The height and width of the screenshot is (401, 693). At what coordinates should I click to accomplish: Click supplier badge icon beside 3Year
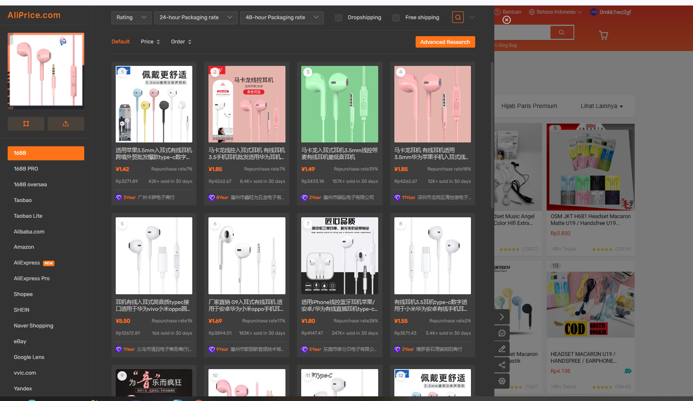tap(119, 197)
